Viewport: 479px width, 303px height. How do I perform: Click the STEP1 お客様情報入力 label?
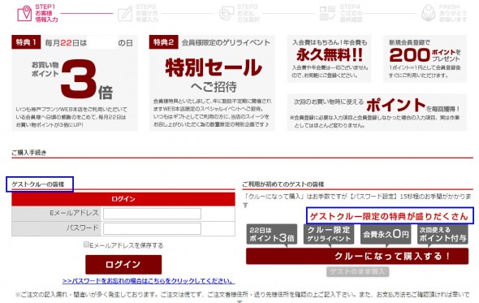[x=45, y=13]
